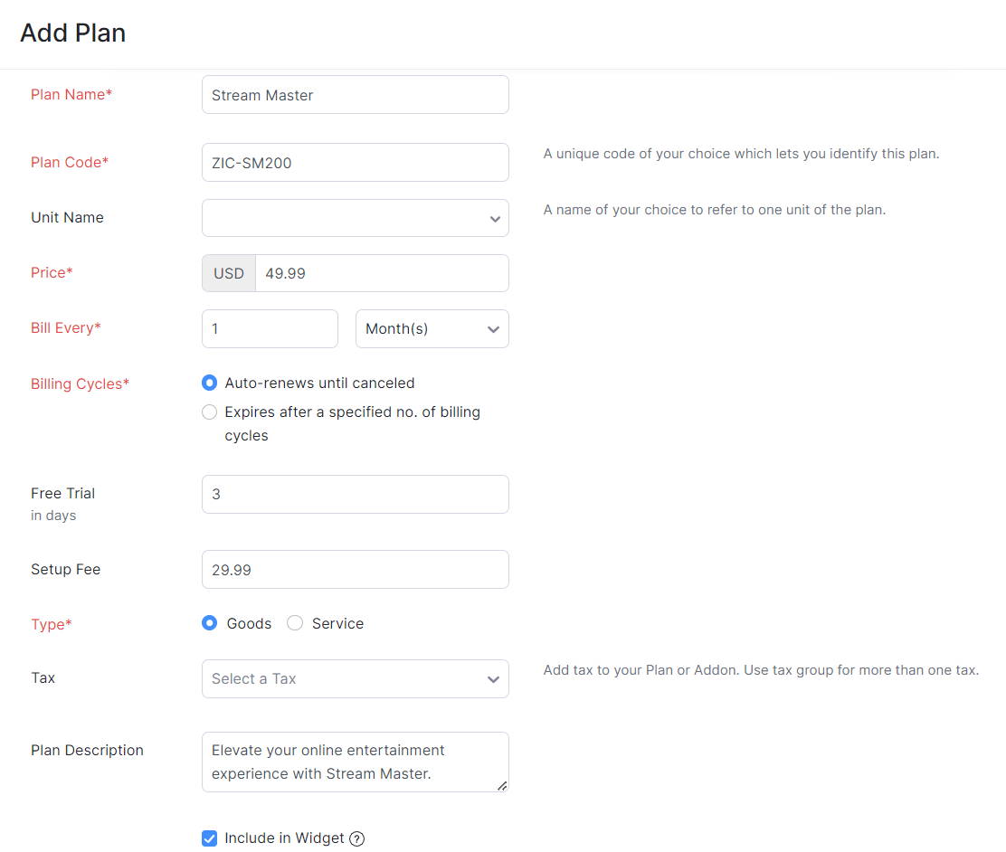Select Service as the plan Type
Viewport: 1006px width, 852px height.
click(x=295, y=623)
